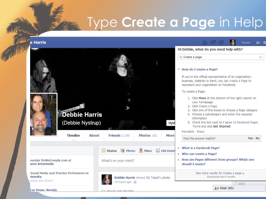
Task: Open post author thumbnail in feed
Action: (x=107, y=180)
